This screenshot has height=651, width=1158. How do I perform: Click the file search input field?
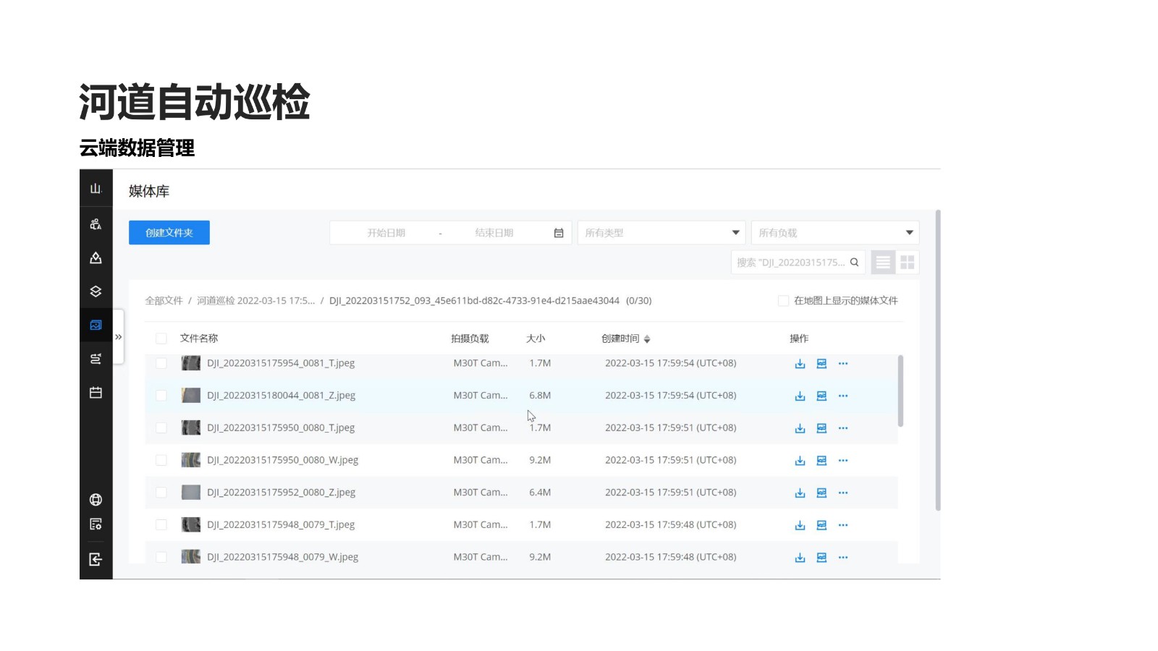[790, 263]
